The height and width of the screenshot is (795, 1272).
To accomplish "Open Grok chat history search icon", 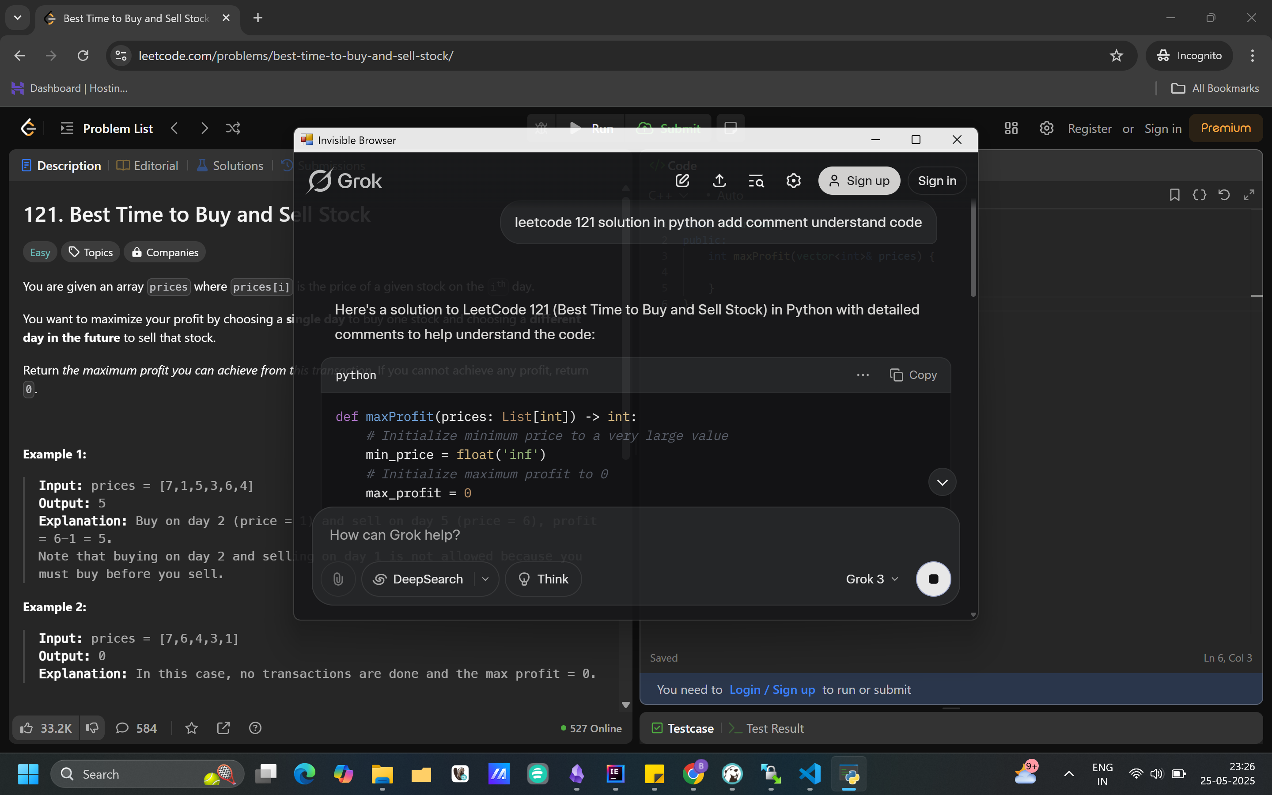I will point(757,181).
